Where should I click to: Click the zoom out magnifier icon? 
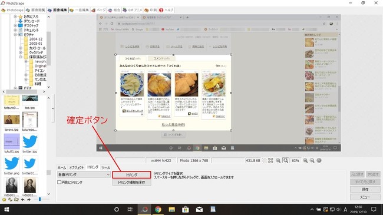[x=312, y=161]
